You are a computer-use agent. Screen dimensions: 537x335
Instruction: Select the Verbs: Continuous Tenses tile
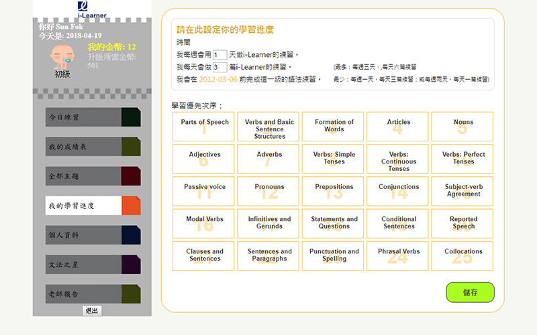pos(397,159)
